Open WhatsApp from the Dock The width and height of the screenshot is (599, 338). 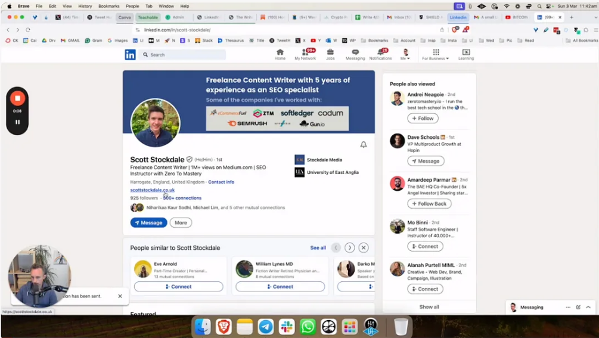[308, 327]
